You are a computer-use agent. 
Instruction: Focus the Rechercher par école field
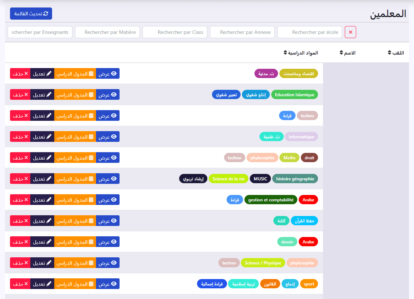coord(310,32)
